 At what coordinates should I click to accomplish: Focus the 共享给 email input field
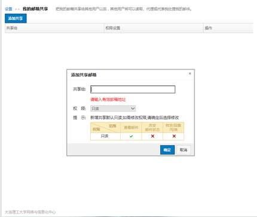point(133,89)
